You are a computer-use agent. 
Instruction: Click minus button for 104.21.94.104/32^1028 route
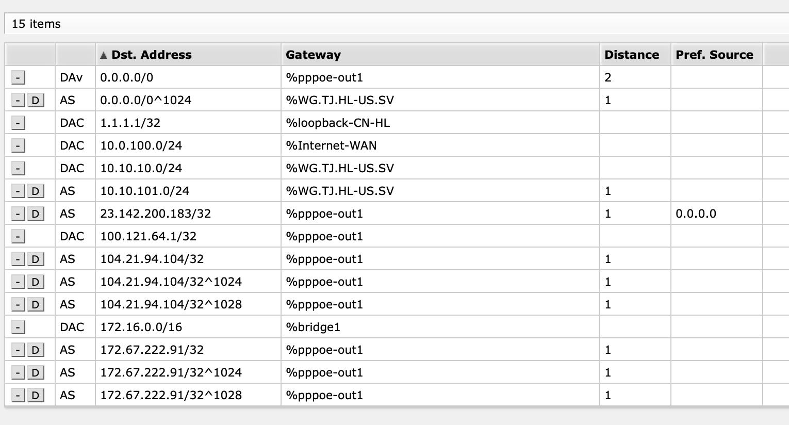coord(18,304)
